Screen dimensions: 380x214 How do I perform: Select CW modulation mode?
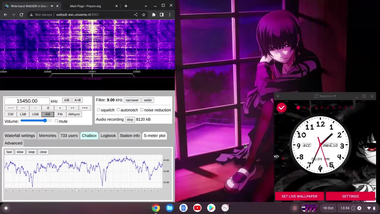[x=11, y=114]
